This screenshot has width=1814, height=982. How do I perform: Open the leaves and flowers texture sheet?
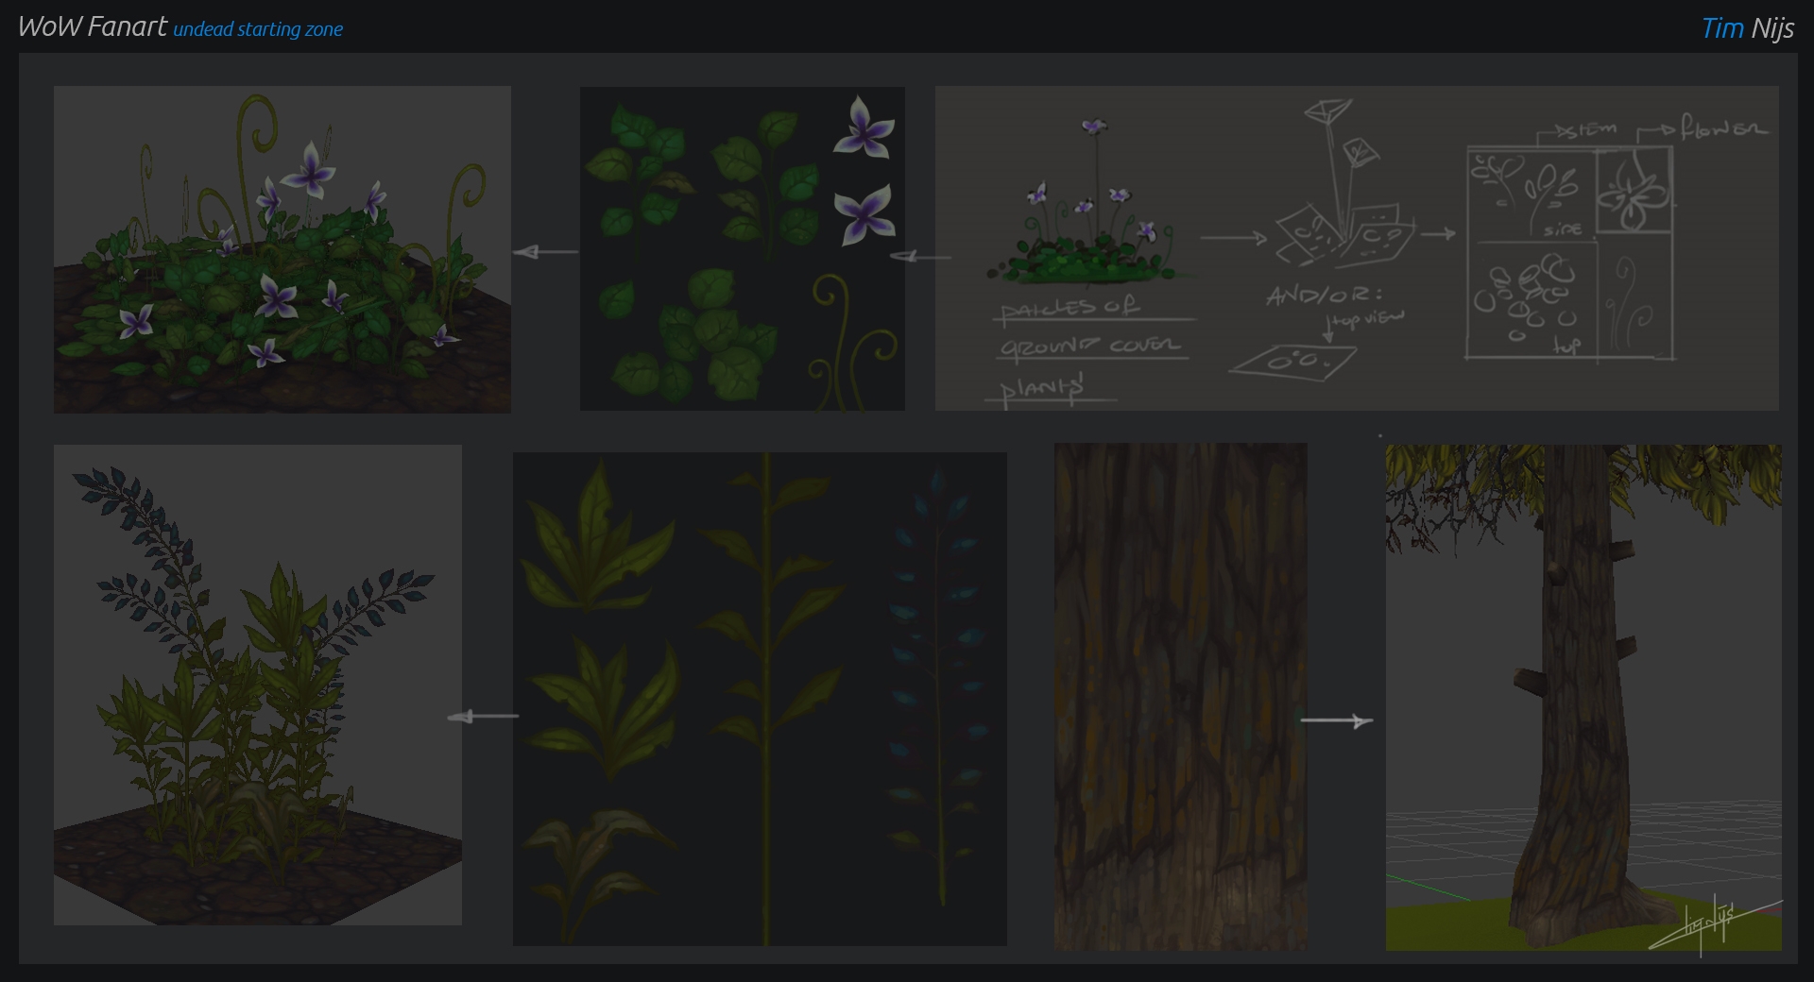tap(743, 248)
